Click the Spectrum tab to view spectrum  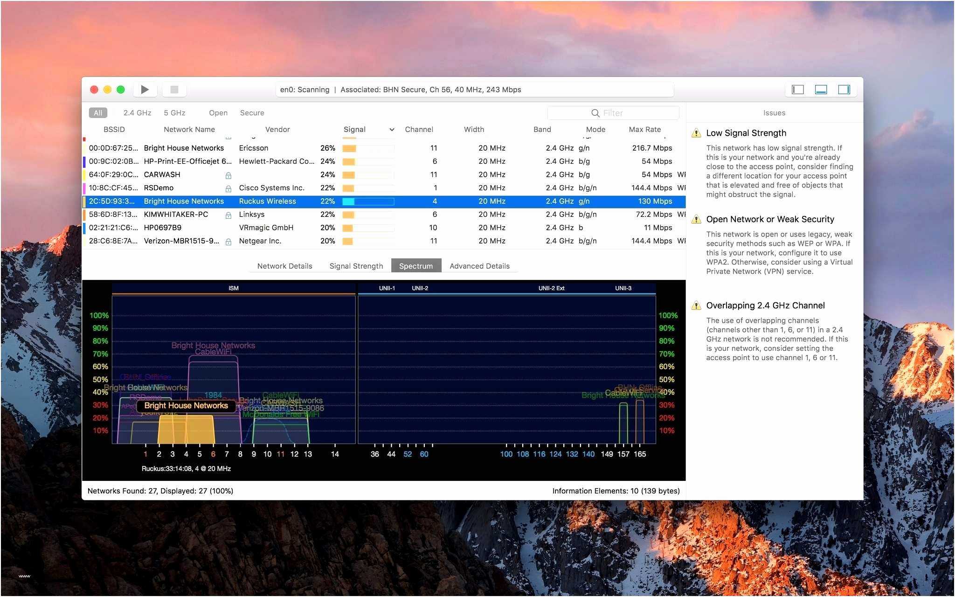416,265
